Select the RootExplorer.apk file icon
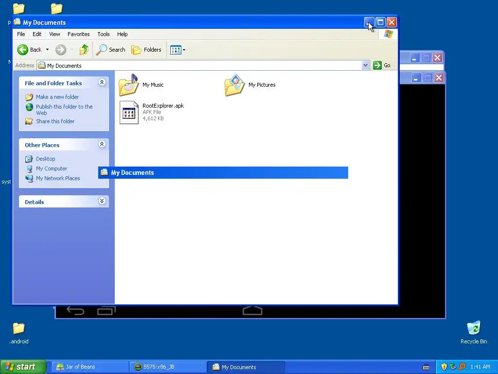This screenshot has height=374, width=498. click(x=129, y=112)
